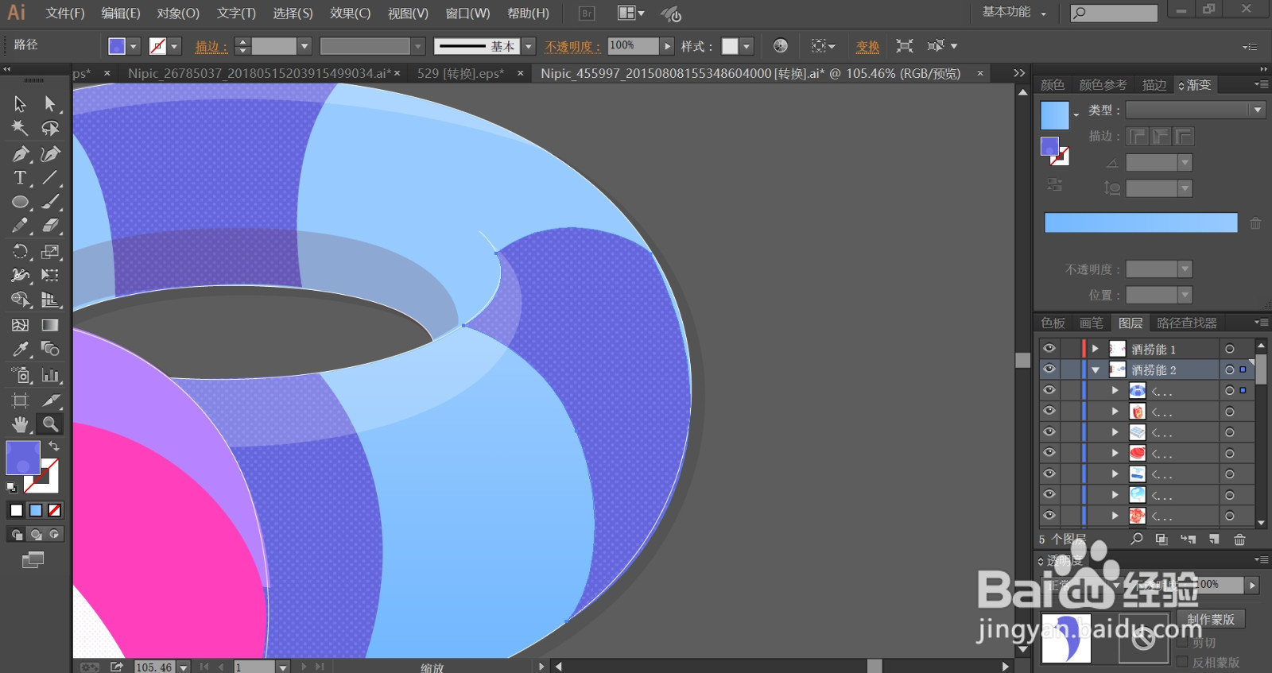This screenshot has width=1272, height=673.
Task: Select the Rotate tool
Action: [20, 252]
